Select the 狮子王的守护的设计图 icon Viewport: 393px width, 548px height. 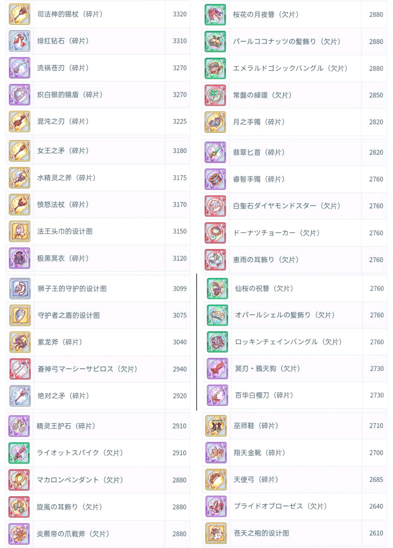point(20,288)
